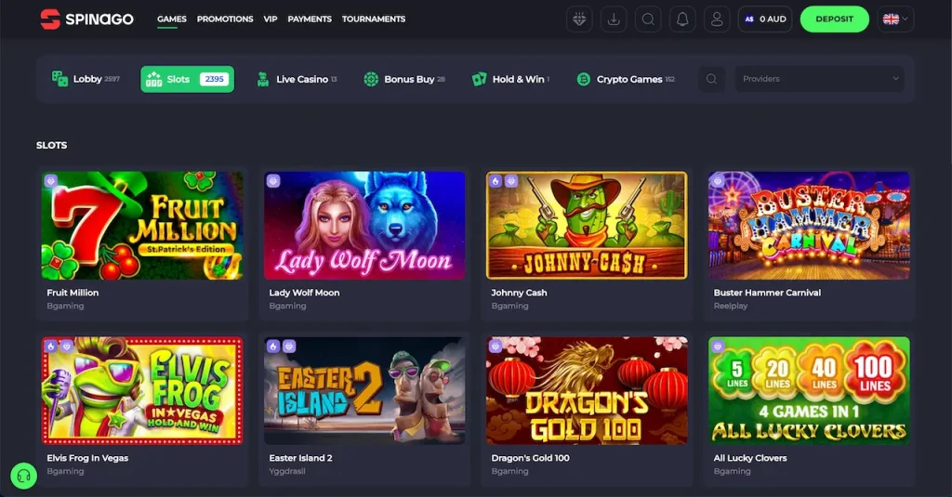The height and width of the screenshot is (497, 952).
Task: Click the diamond badge on Elvis Frog
Action: [x=67, y=346]
